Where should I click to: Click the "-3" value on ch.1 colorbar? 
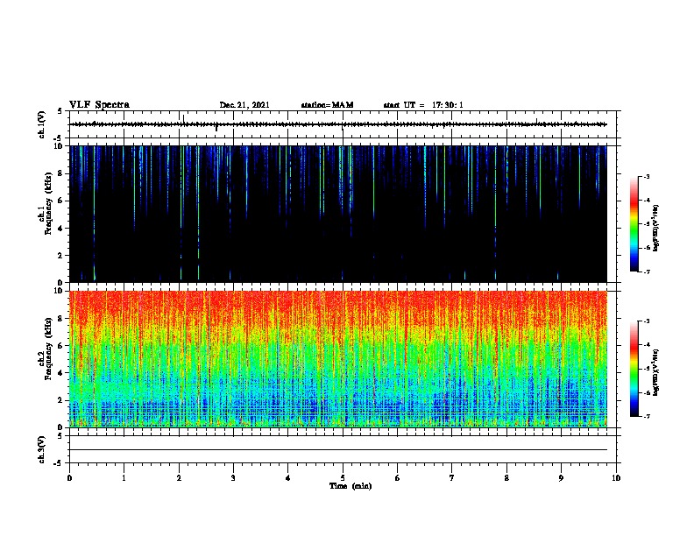[x=647, y=177]
